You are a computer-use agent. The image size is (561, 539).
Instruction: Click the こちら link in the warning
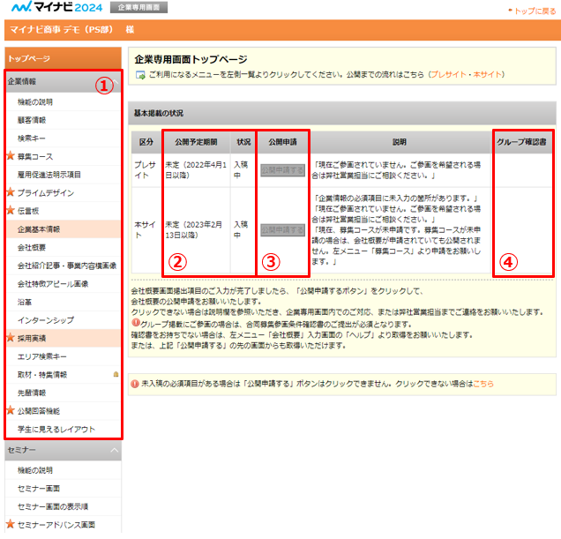482,384
